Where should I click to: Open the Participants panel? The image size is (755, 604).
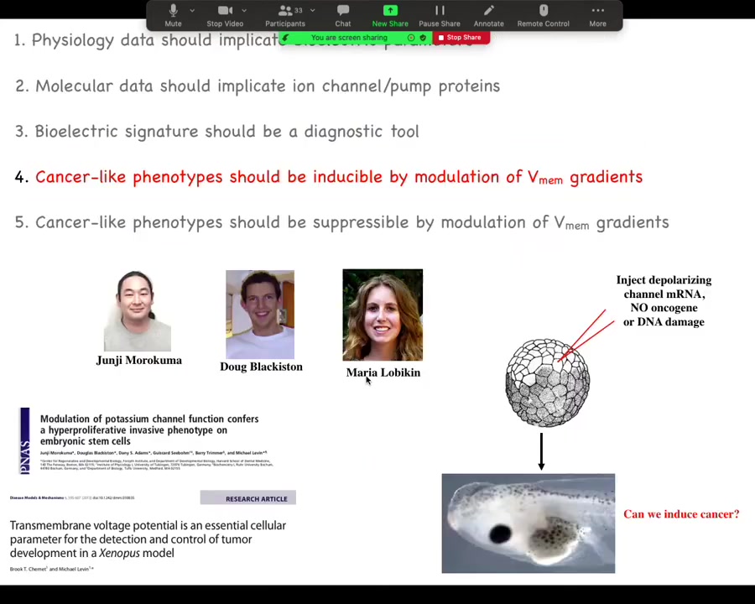[x=285, y=15]
